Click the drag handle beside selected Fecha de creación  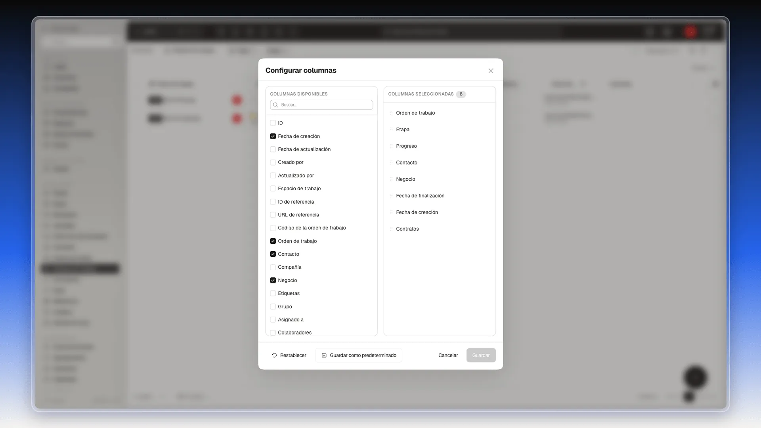click(x=391, y=212)
